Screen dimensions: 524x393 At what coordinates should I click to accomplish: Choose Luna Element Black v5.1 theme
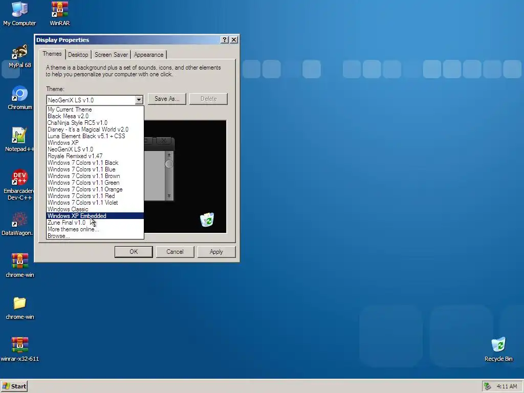tap(95, 136)
